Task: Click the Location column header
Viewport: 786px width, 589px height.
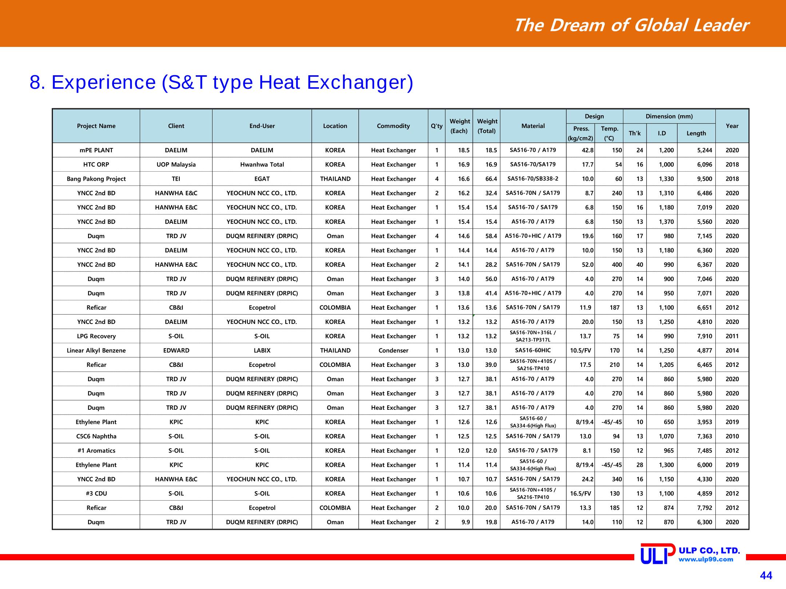Action: point(335,126)
